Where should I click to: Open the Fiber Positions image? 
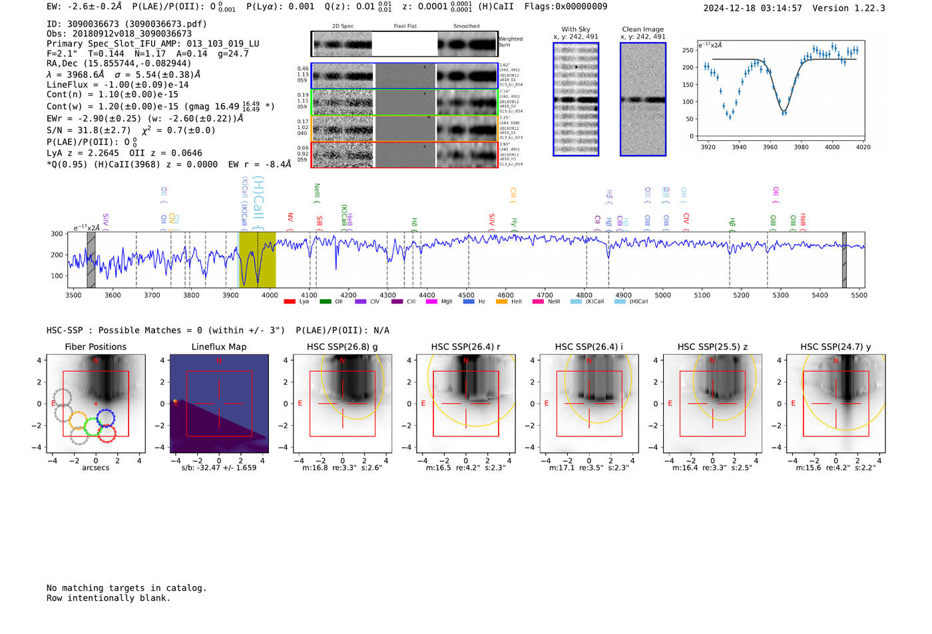[96, 404]
